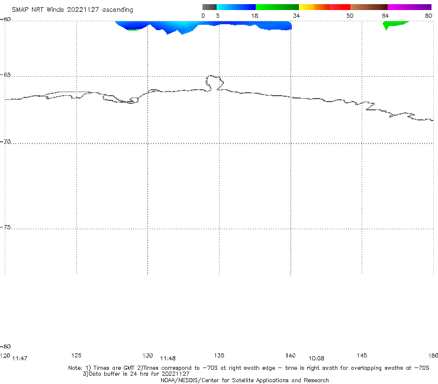The image size is (438, 384).
Task: Click the NOAA/NESDIS credit line
Action: tap(244, 380)
